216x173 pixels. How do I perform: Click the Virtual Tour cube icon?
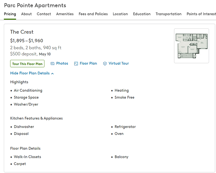[x=105, y=64]
